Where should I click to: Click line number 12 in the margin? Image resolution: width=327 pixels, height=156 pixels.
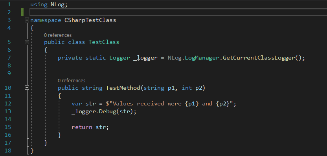8,103
